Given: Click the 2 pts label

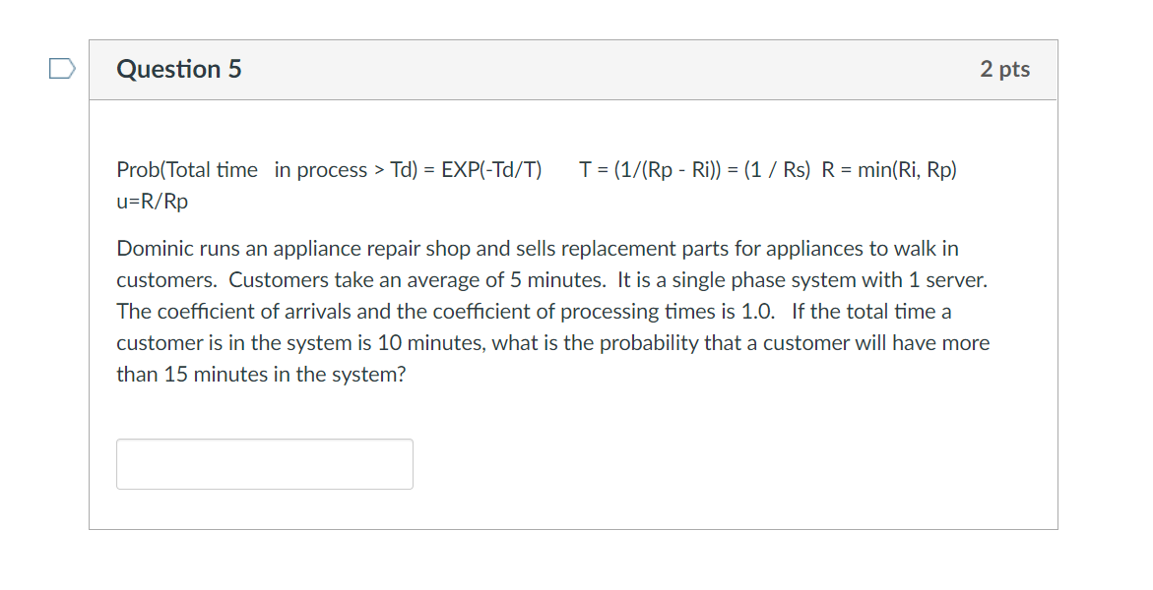Looking at the screenshot, I should (x=1005, y=69).
